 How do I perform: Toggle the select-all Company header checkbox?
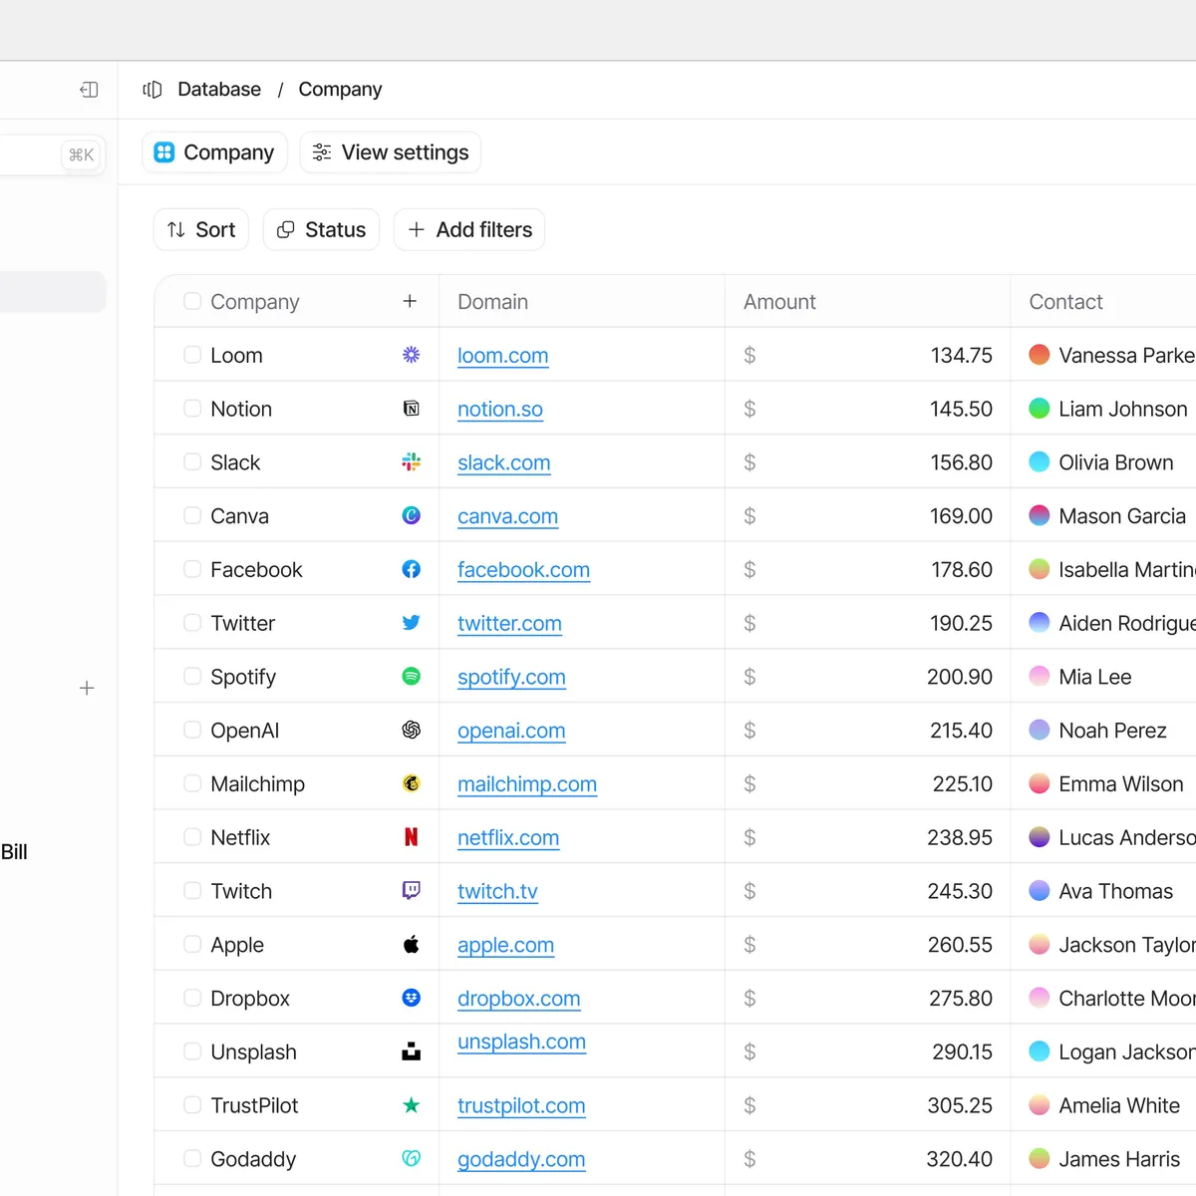[x=192, y=301]
